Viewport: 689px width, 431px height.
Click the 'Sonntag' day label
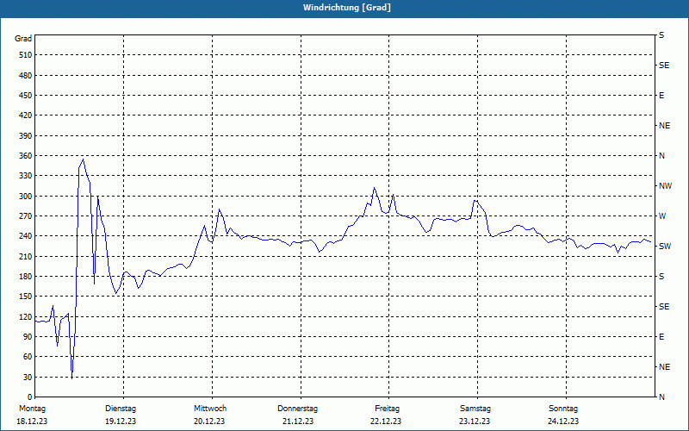[563, 409]
